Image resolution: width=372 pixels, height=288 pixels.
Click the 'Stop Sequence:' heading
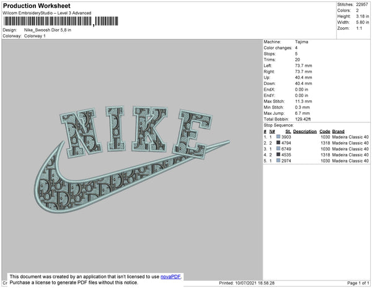point(278,125)
